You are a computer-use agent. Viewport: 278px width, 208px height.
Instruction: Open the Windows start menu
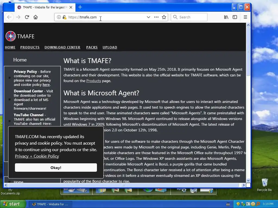(13, 204)
